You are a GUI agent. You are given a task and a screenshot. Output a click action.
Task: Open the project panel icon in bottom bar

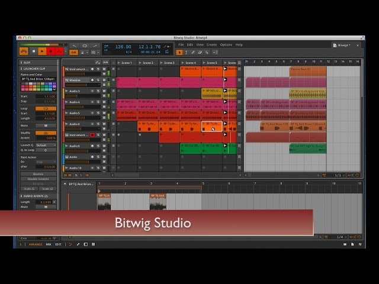click(352, 244)
